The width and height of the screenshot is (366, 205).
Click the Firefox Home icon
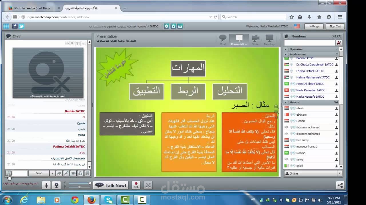tap(319, 17)
